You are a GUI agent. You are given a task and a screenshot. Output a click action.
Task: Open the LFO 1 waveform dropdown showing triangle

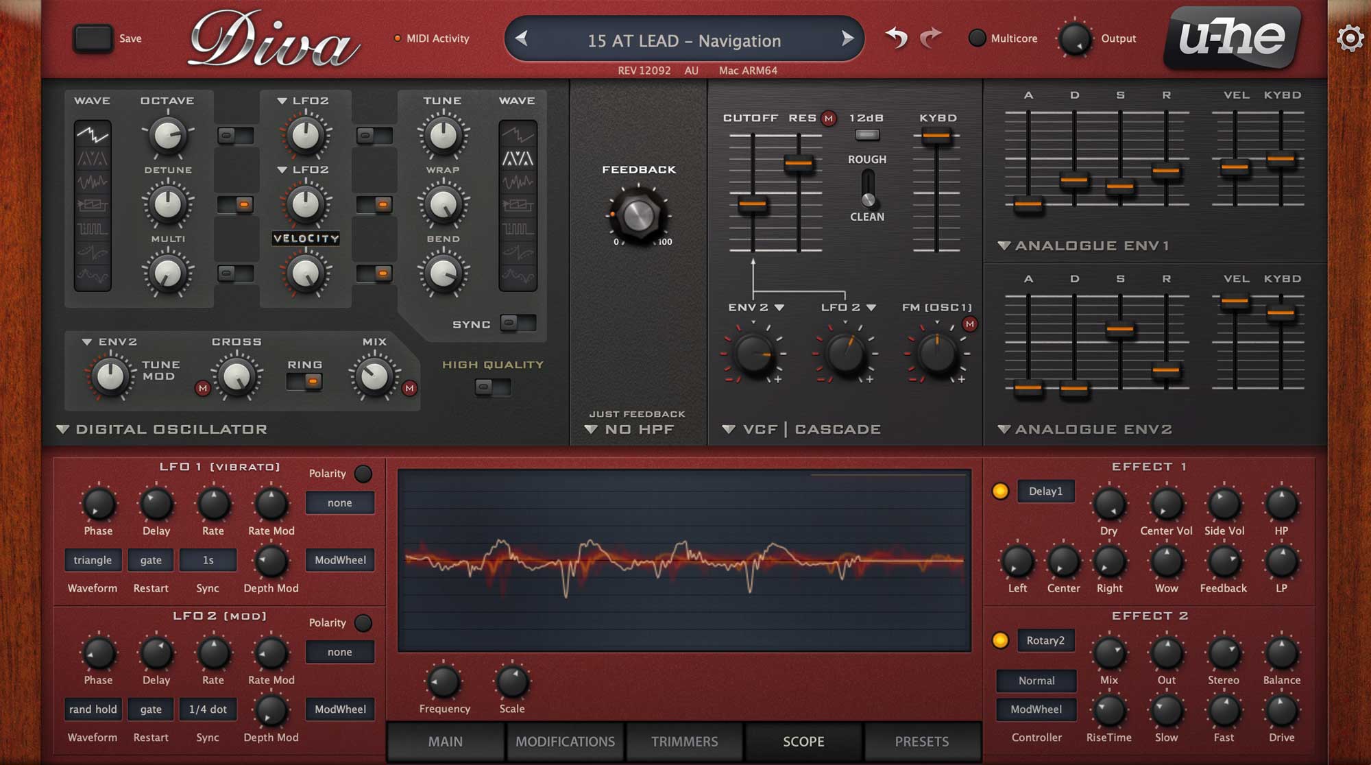(x=93, y=560)
